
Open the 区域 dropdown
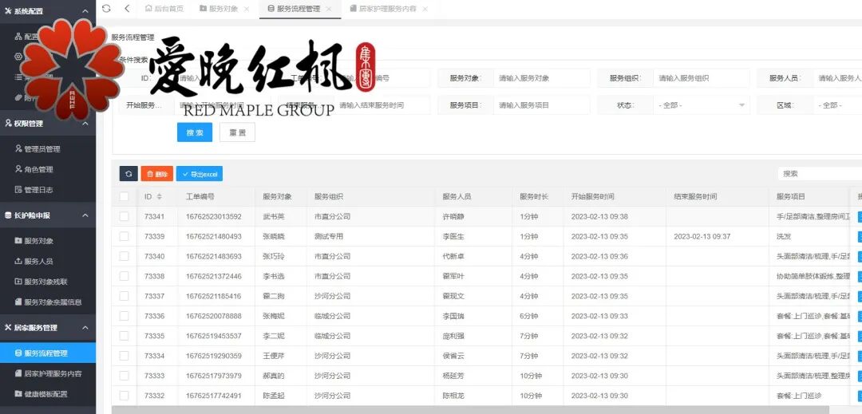point(836,104)
